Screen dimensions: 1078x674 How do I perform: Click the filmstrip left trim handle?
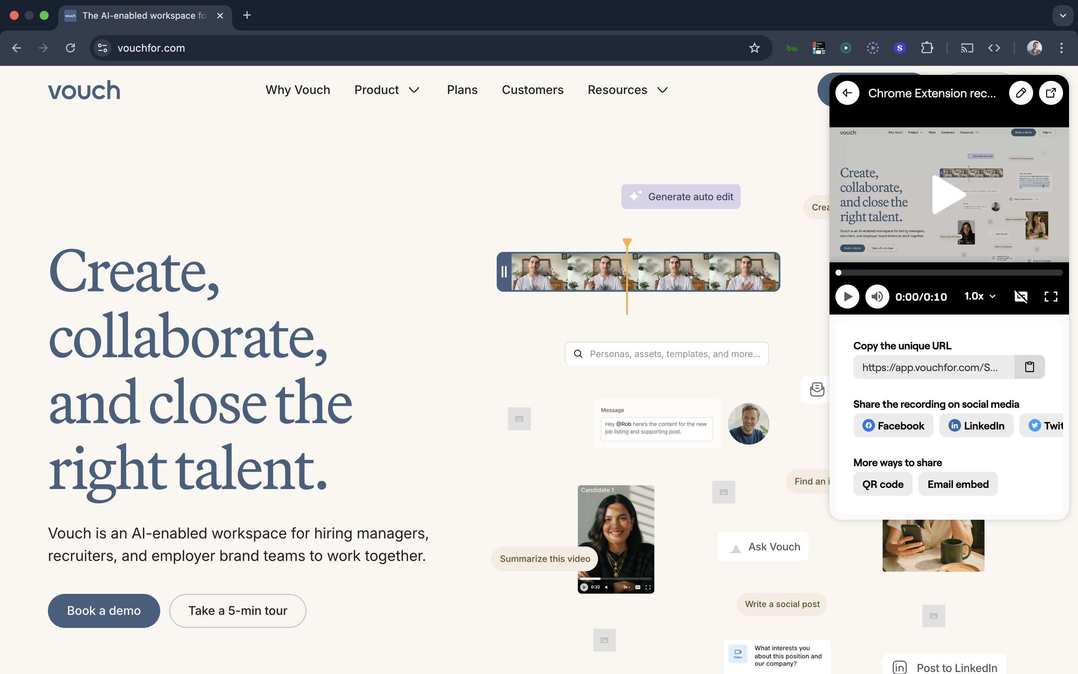click(504, 272)
